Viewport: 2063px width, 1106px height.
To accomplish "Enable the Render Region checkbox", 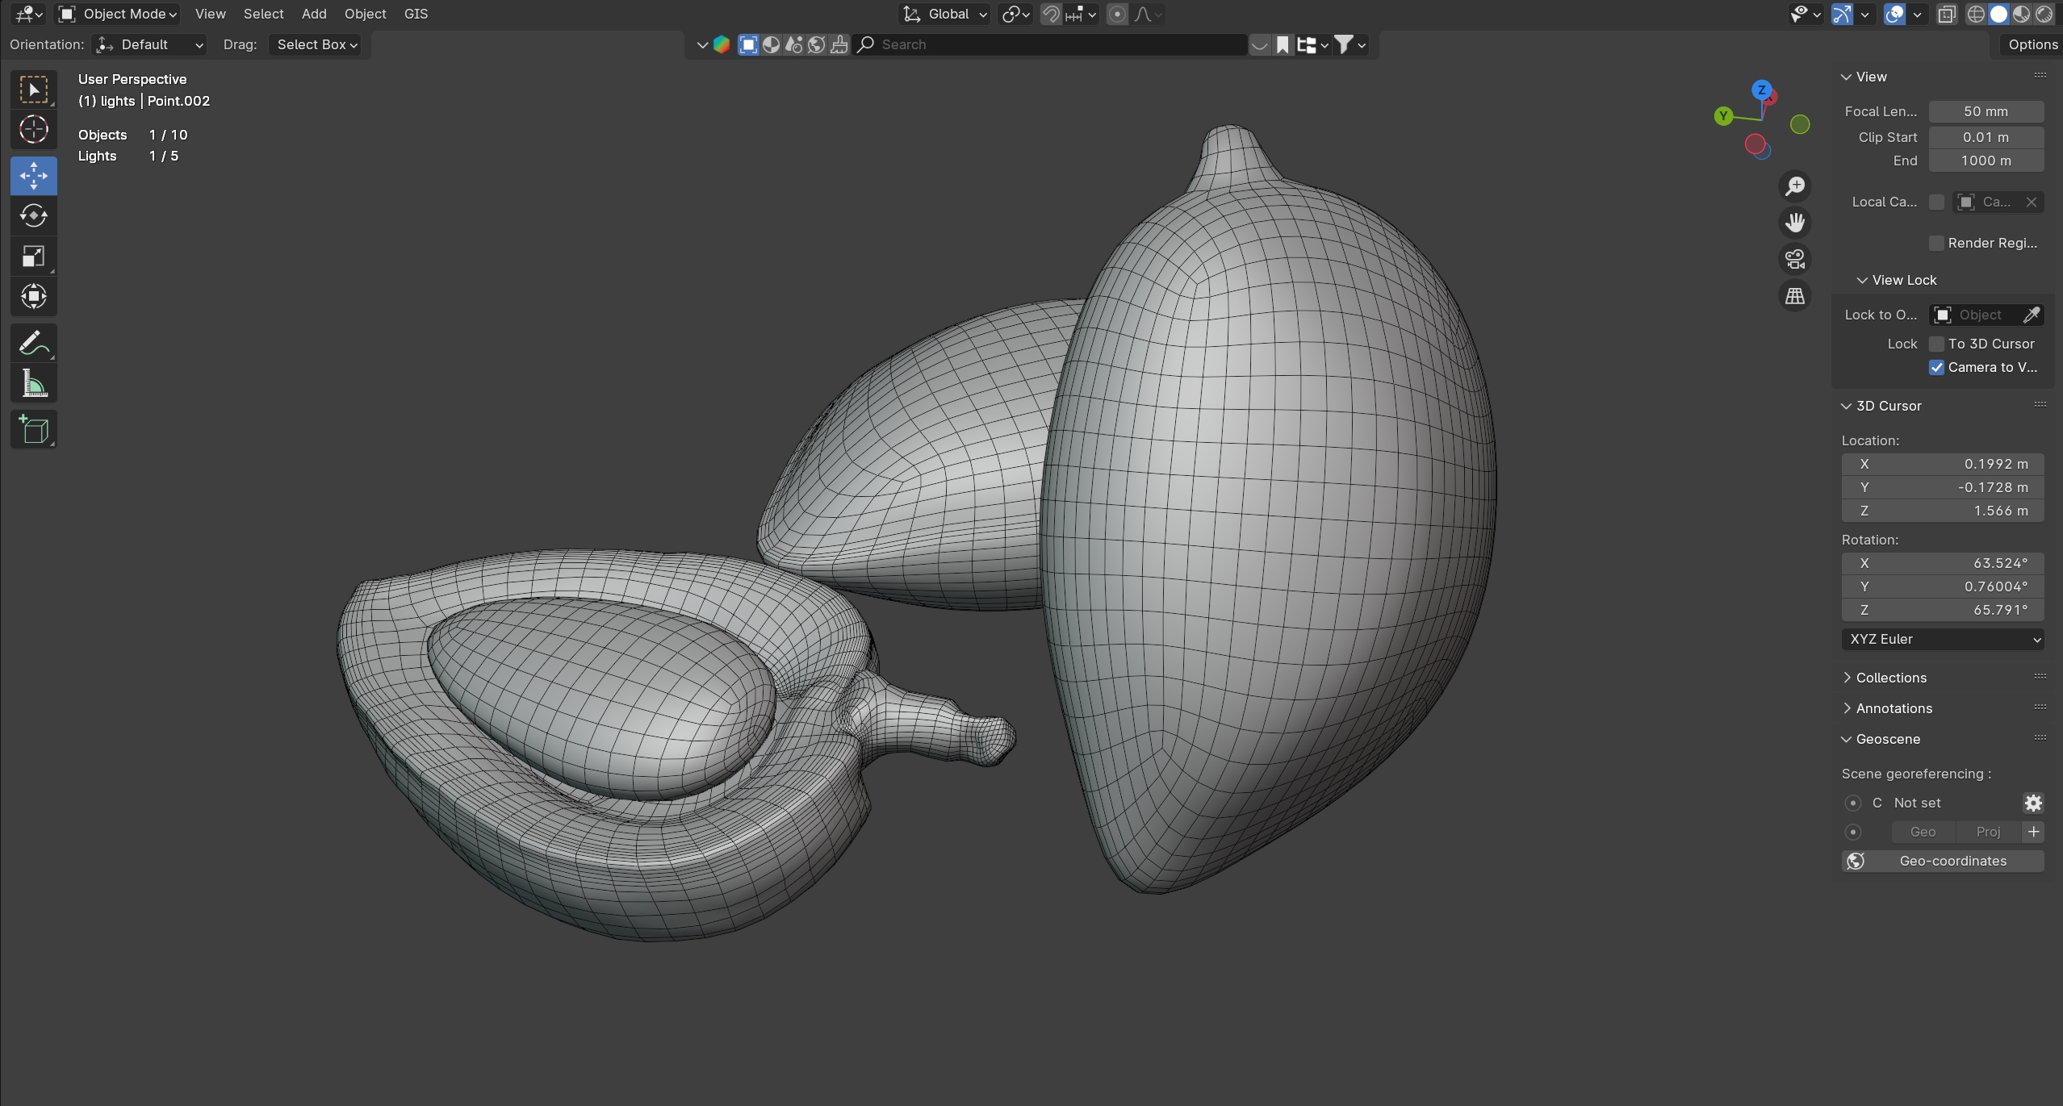I will (x=1936, y=243).
